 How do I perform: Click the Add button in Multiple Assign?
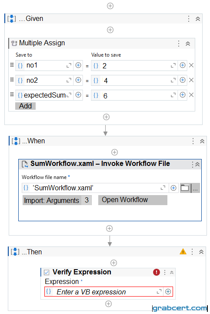coord(25,106)
